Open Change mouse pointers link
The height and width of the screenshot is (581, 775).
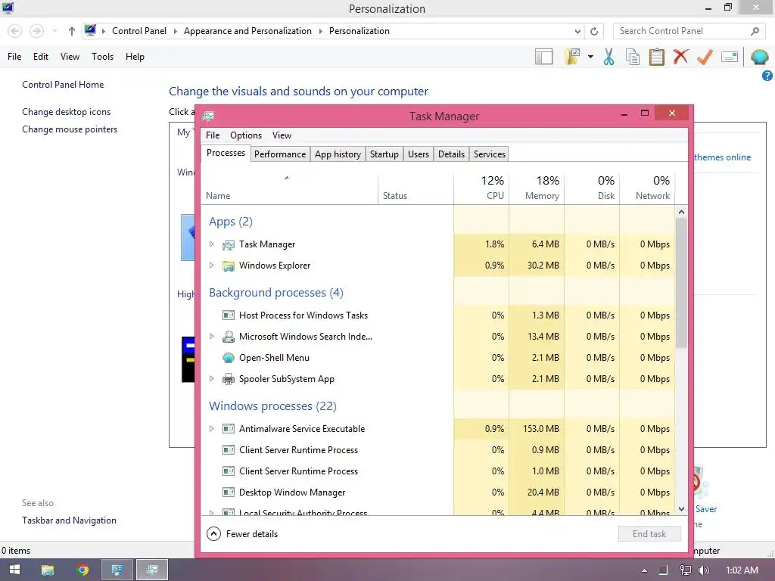[70, 129]
